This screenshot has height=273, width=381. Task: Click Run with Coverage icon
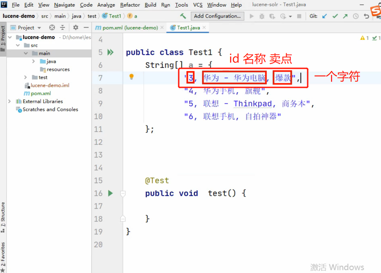(x=272, y=16)
